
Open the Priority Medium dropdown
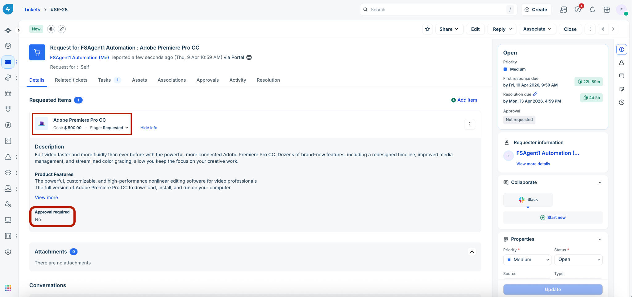[x=527, y=259]
